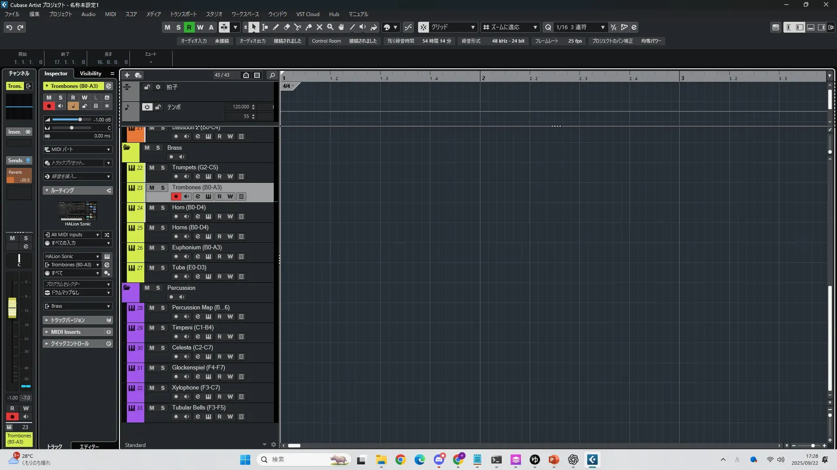This screenshot has width=837, height=470.
Task: Open the 1/16 quantize preset dropdown
Action: tap(602, 27)
